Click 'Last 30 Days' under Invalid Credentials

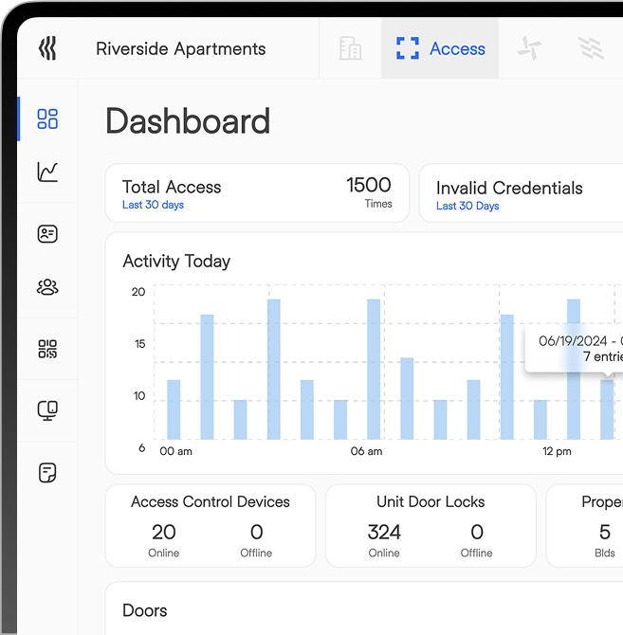coord(467,206)
